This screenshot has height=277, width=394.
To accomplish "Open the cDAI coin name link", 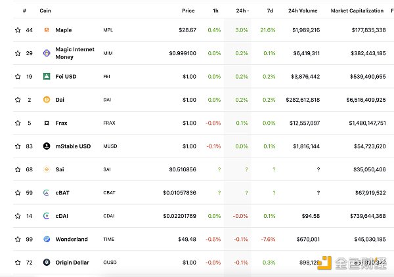I will click(64, 216).
